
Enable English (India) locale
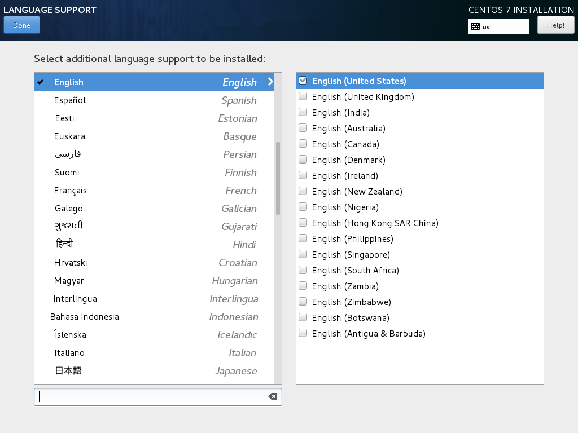tap(303, 112)
